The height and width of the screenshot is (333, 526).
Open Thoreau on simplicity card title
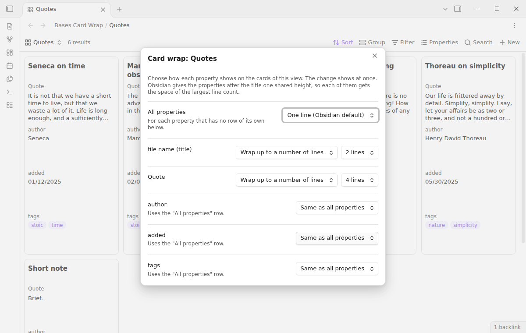[x=465, y=66]
